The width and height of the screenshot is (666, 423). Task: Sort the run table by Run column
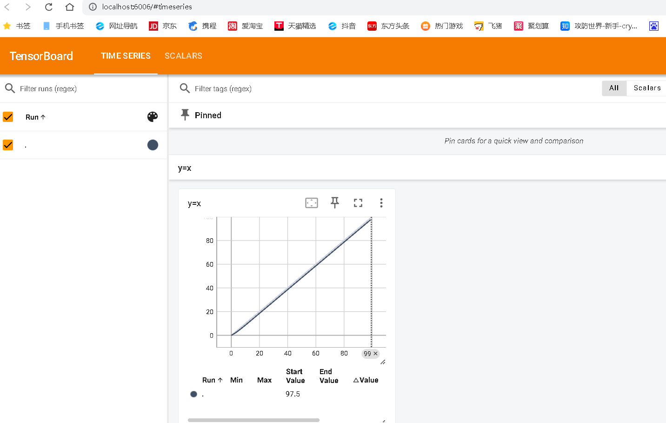(212, 380)
